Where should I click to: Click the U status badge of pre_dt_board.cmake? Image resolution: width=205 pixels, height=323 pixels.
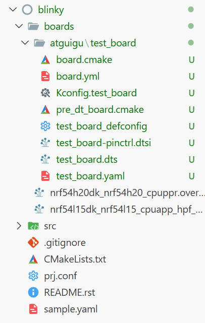[x=191, y=110]
